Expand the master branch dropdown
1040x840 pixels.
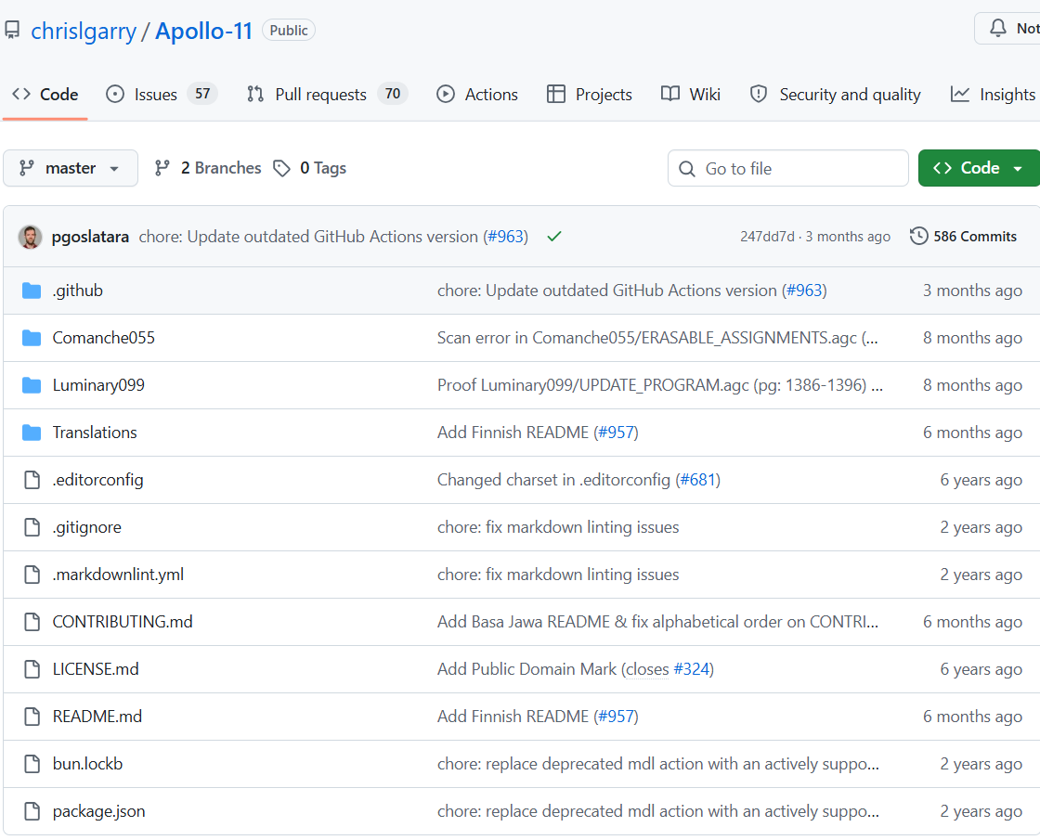[71, 168]
